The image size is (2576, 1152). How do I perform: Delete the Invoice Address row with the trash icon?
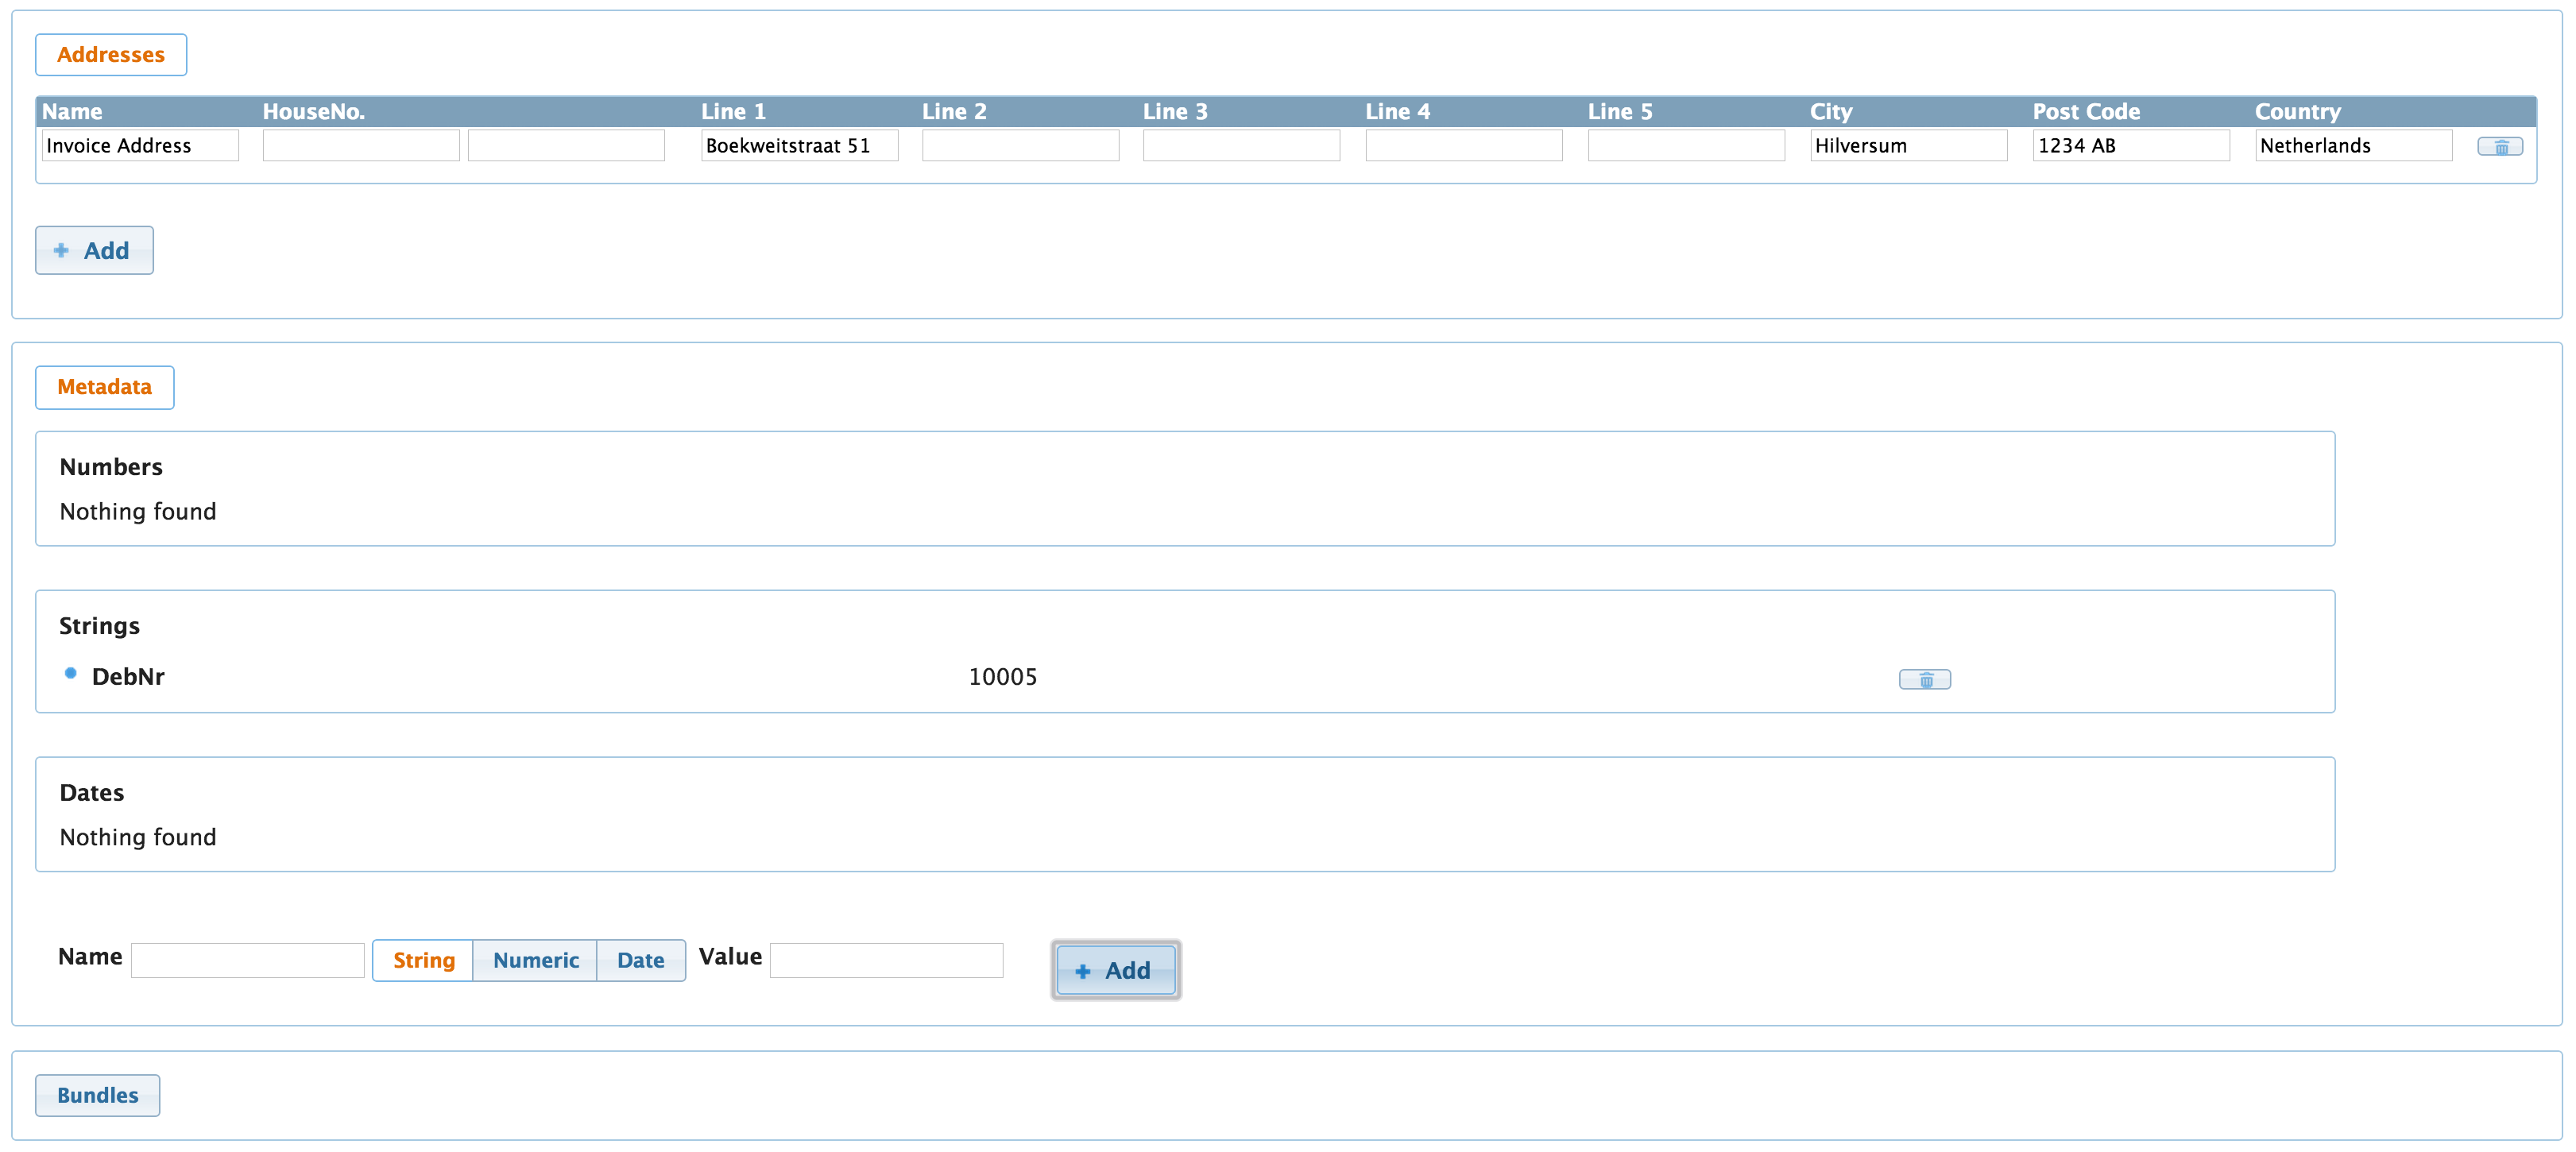tap(2499, 147)
